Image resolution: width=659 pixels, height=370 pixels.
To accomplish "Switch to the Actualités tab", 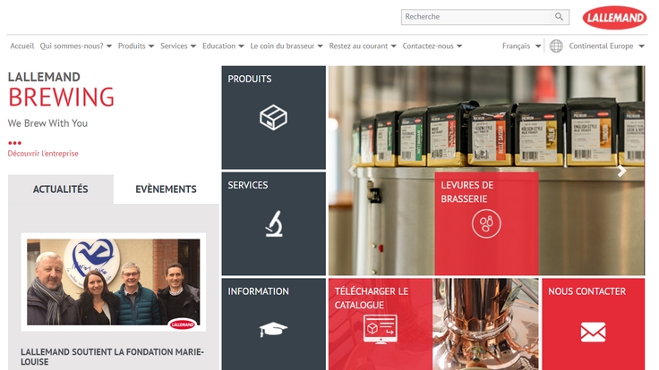I will (61, 189).
